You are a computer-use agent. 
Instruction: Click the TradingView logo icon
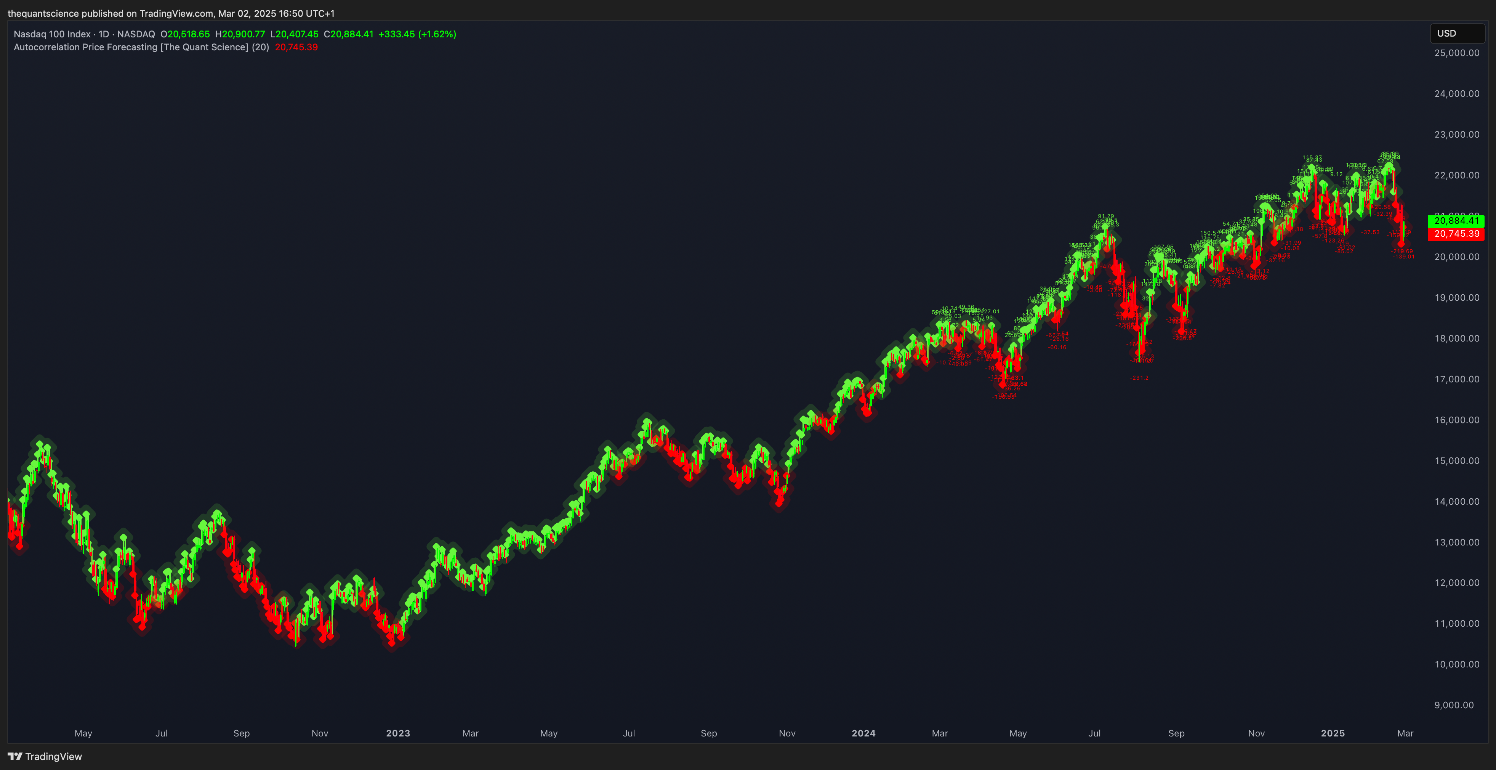click(15, 756)
